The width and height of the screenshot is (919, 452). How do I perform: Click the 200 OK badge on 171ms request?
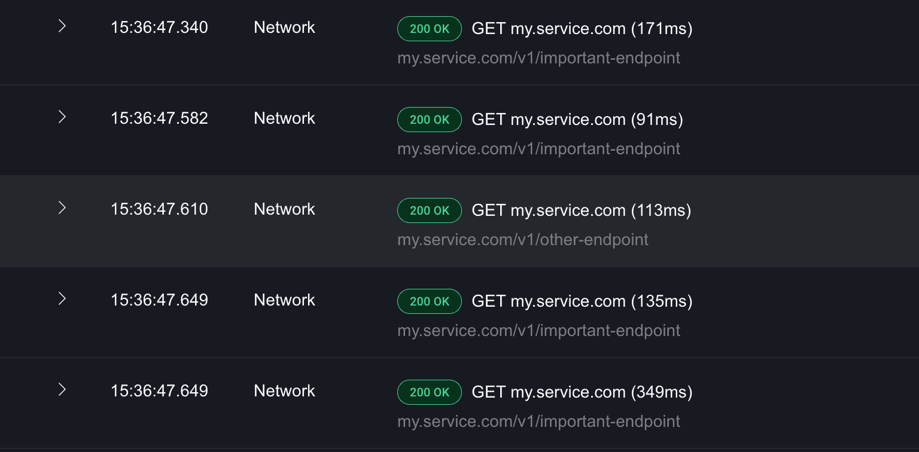pyautogui.click(x=429, y=29)
